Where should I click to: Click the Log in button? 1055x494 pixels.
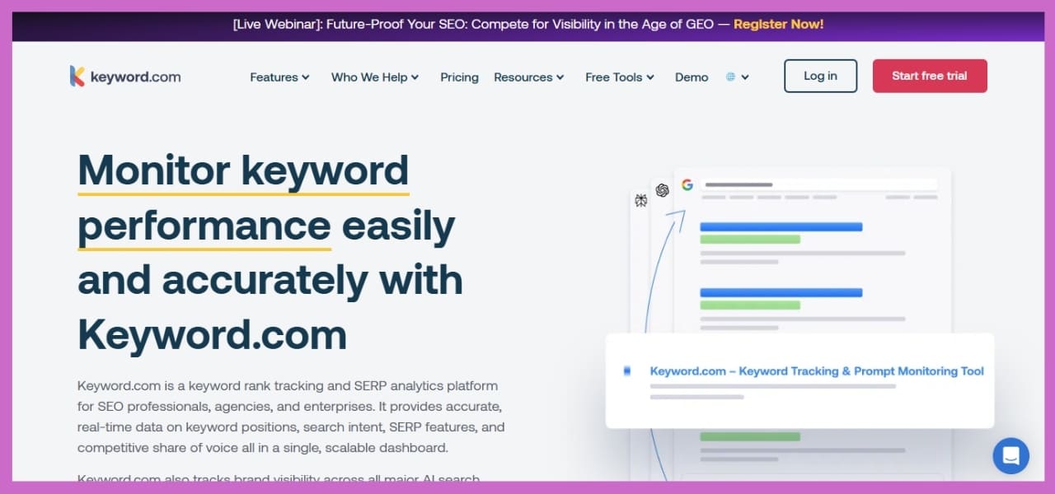820,75
